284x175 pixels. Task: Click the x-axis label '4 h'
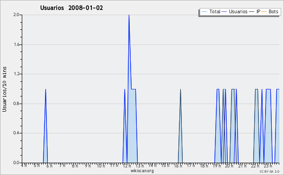point(24,166)
